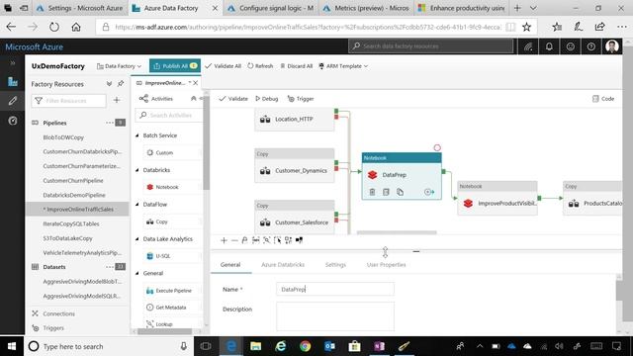Switch to the Settings tab

(x=335, y=265)
